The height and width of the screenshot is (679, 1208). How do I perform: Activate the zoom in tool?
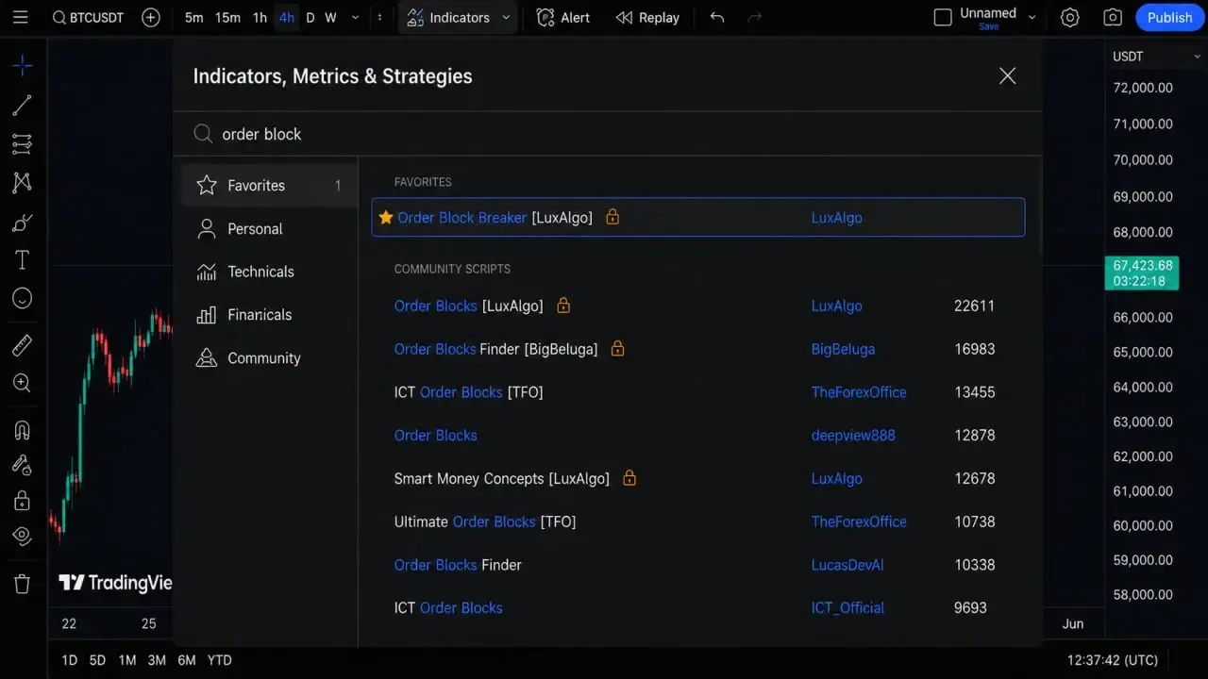click(23, 383)
